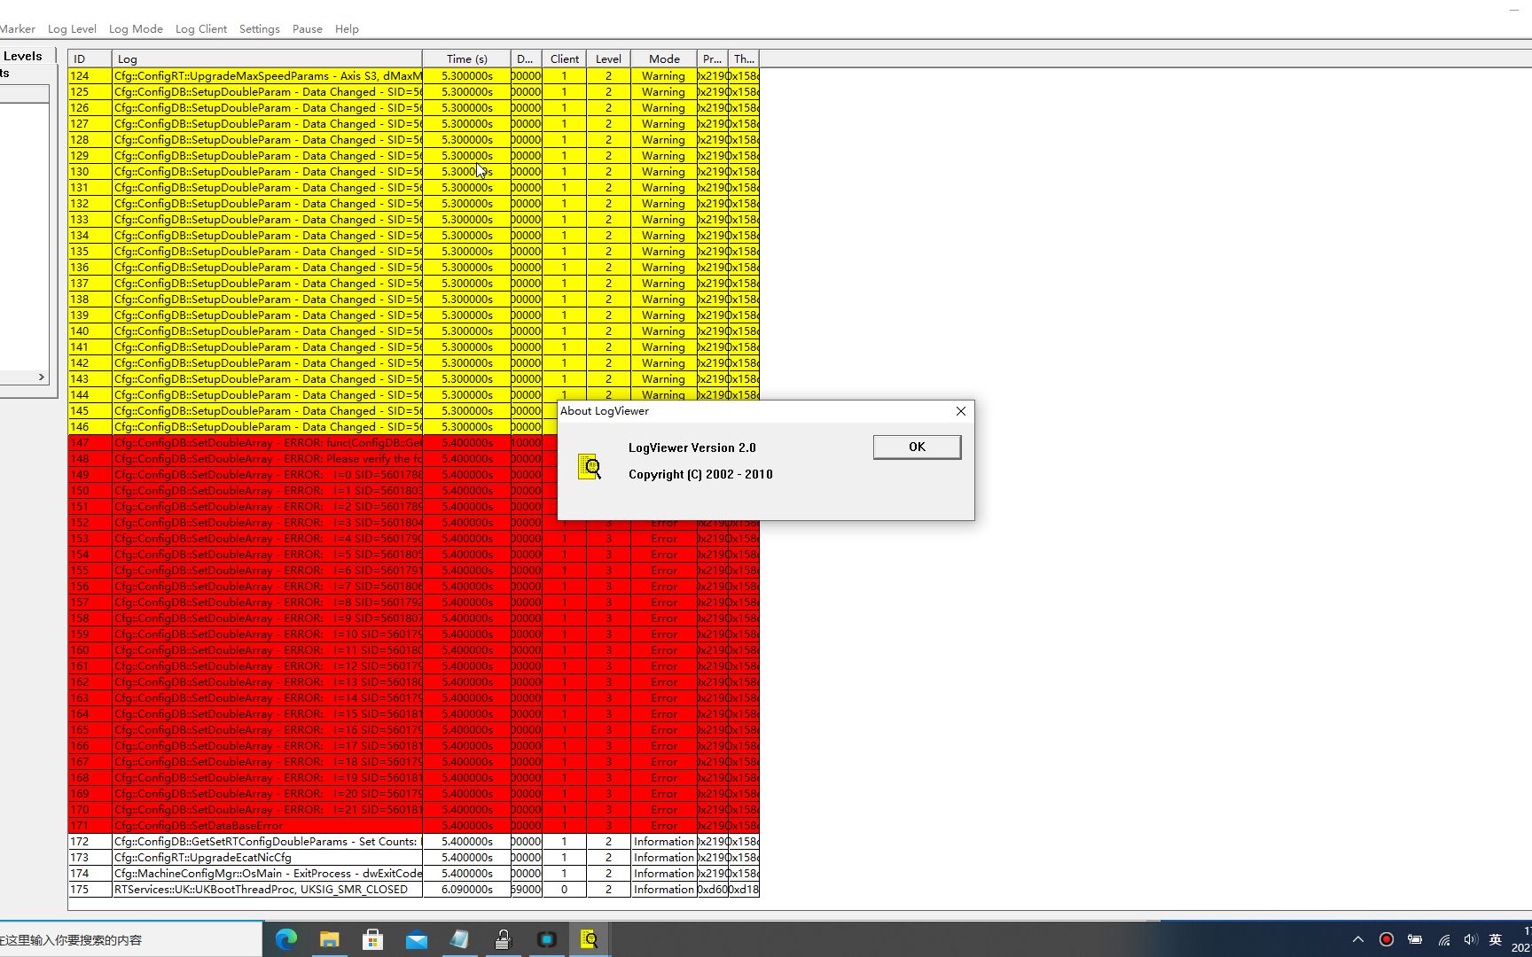
Task: Click Information mode cell in row 173
Action: [x=663, y=858]
